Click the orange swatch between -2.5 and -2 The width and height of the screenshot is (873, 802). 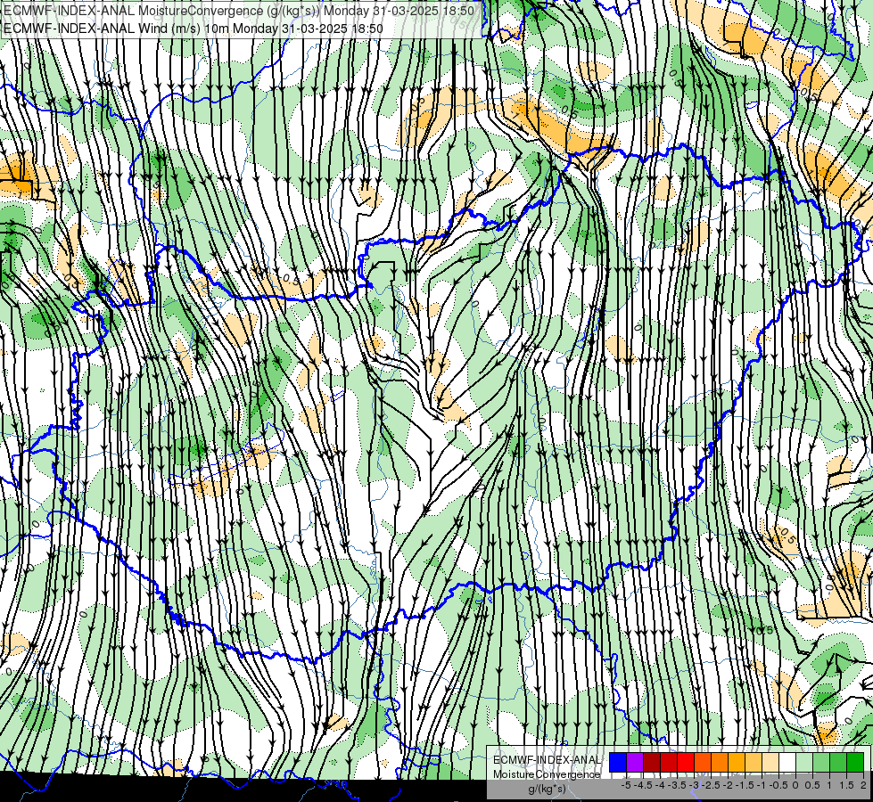[720, 763]
